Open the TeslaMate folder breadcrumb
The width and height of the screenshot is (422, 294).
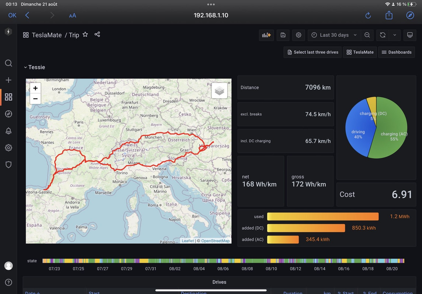coord(46,35)
